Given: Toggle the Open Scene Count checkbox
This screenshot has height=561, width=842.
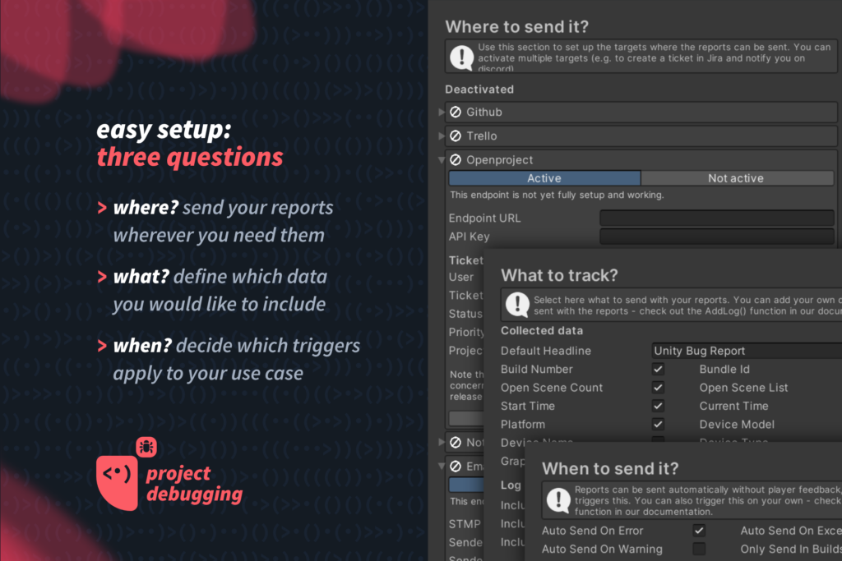Looking at the screenshot, I should (x=658, y=388).
